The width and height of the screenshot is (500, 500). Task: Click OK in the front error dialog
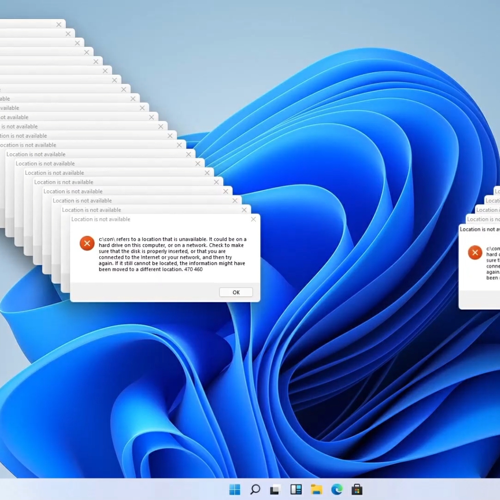(236, 292)
